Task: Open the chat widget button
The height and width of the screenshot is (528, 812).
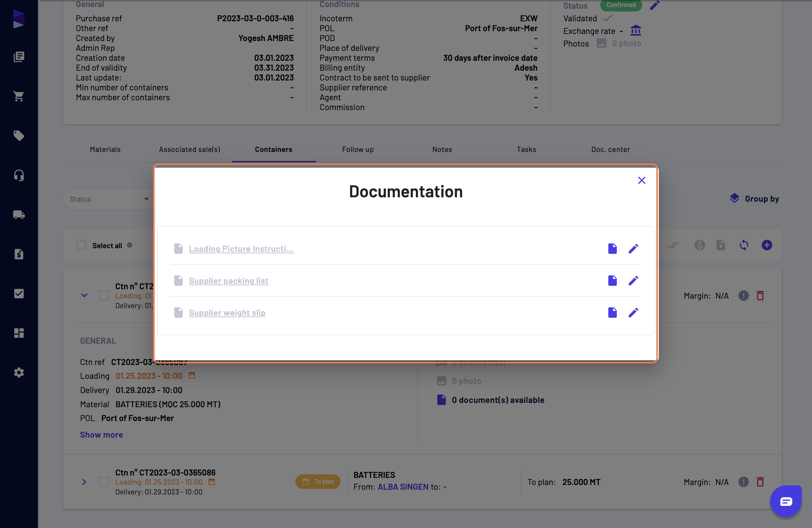Action: click(x=786, y=501)
